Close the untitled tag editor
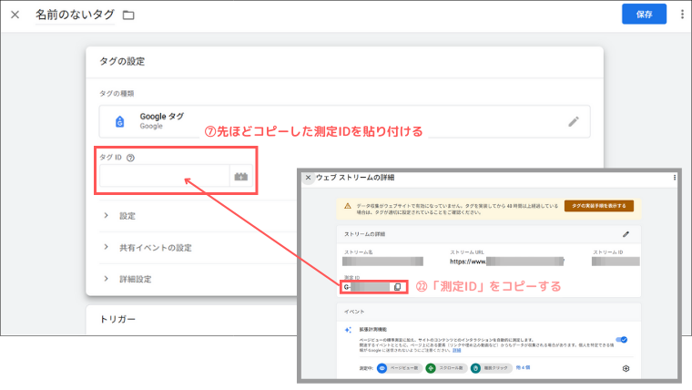The image size is (692, 390). (15, 15)
